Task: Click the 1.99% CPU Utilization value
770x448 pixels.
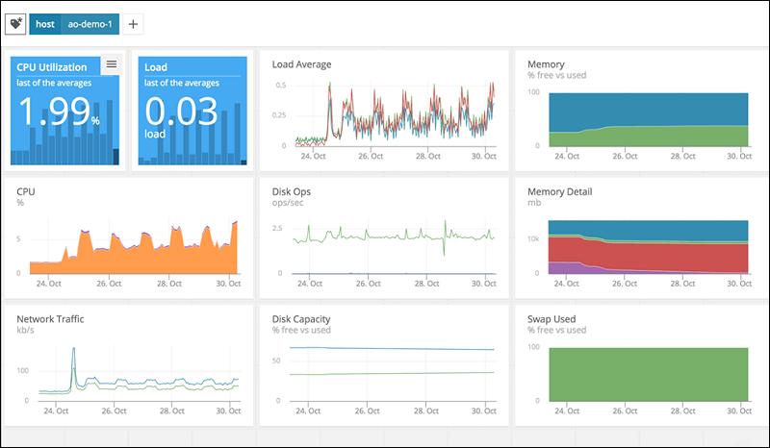Action: click(x=58, y=113)
